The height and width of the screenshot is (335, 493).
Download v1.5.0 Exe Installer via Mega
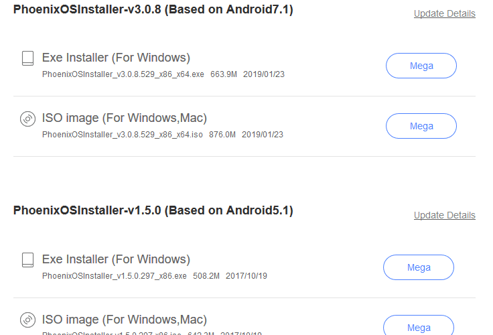(x=419, y=267)
